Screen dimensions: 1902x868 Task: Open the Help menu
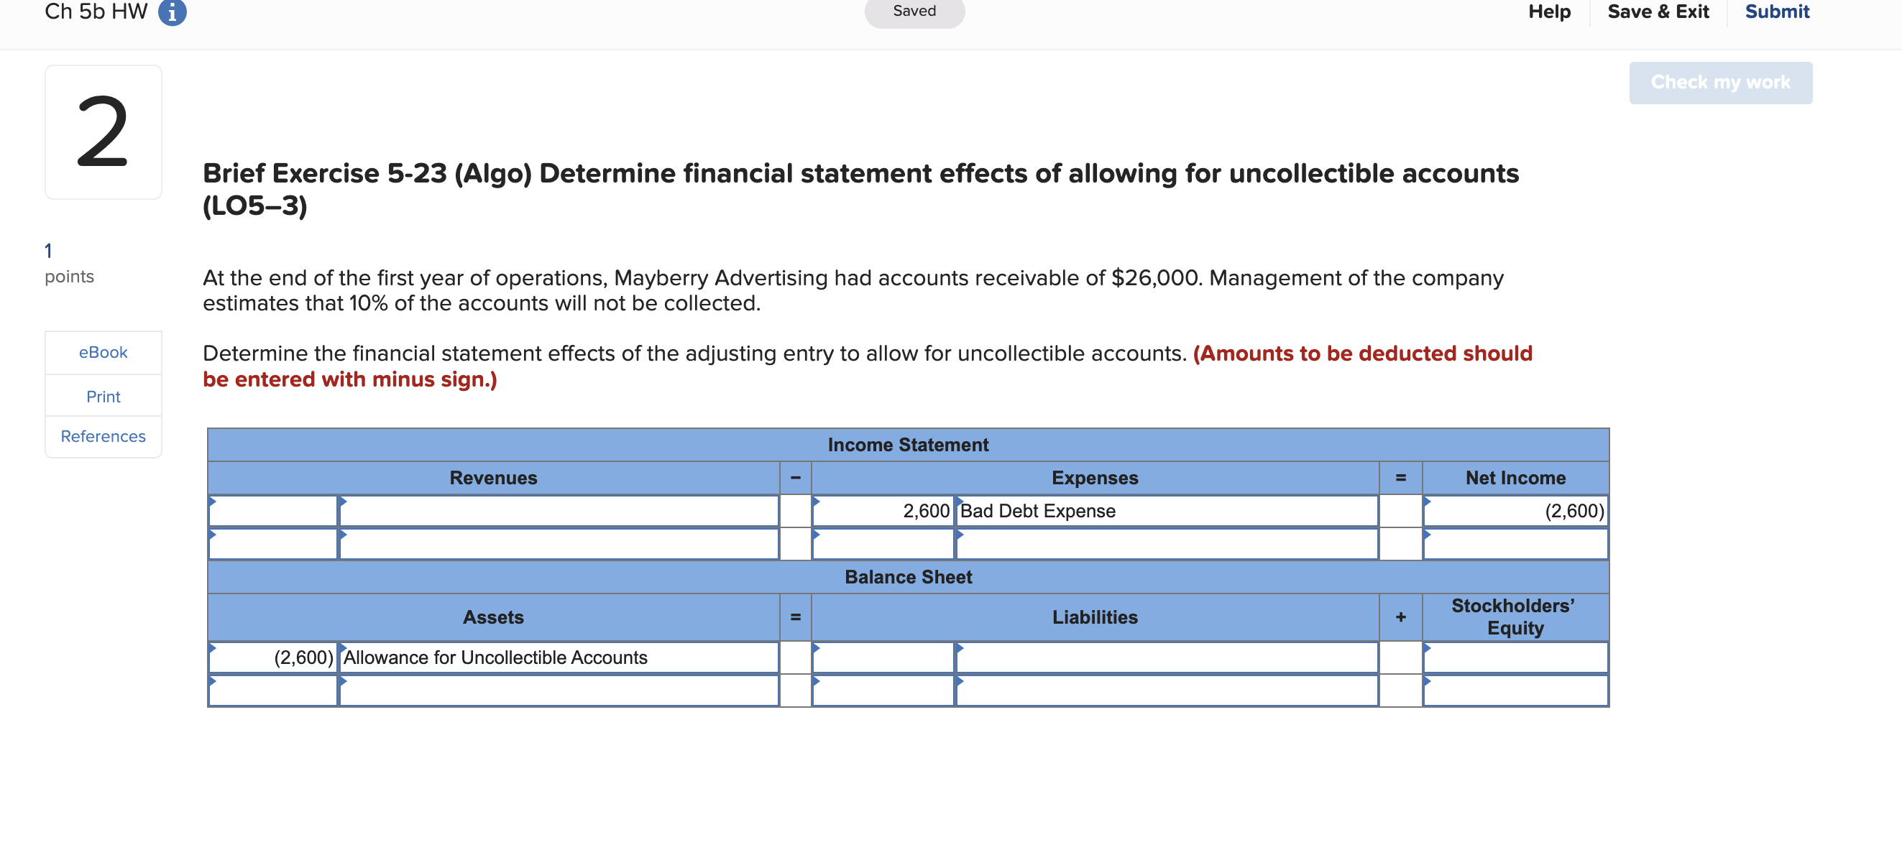(1548, 12)
